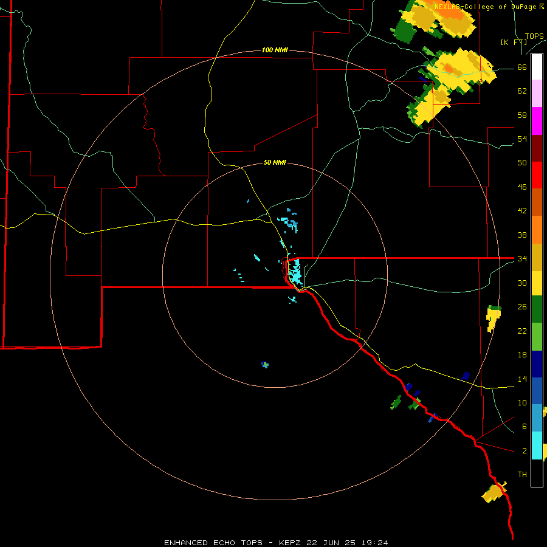Viewport: 547px width, 547px height.
Task: Click the cyan swatch in the legend
Action: (537, 446)
